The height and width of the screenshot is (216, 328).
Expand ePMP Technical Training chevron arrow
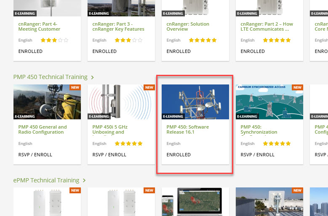pos(84,180)
